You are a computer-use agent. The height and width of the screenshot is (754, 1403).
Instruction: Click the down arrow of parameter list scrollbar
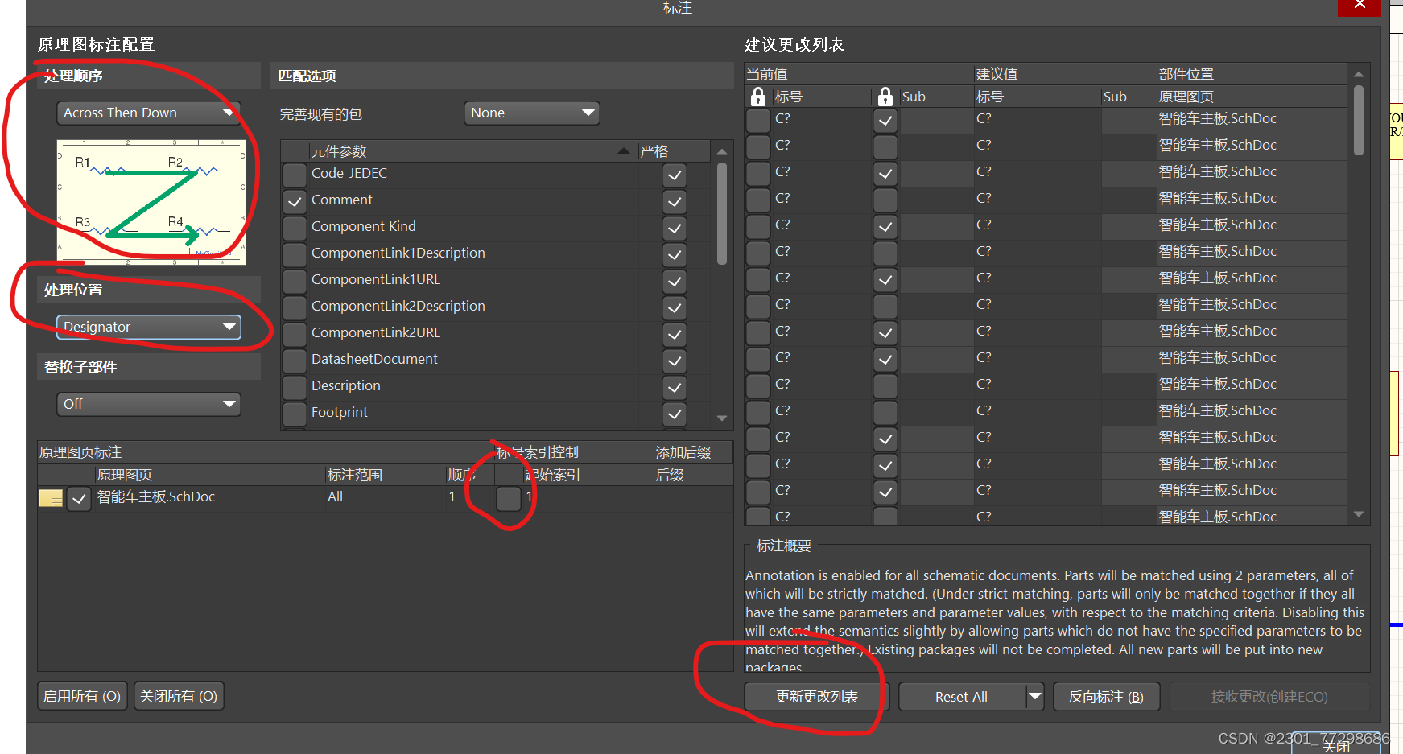(x=722, y=418)
